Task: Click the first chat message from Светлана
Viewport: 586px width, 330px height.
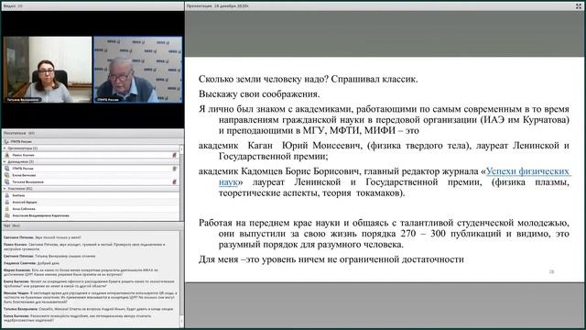Action: (42, 237)
